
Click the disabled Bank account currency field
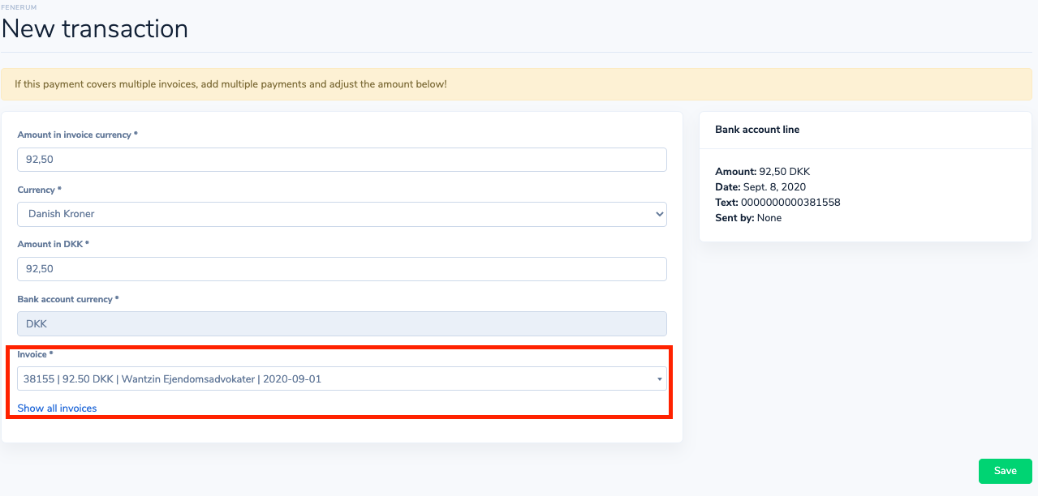click(x=341, y=324)
